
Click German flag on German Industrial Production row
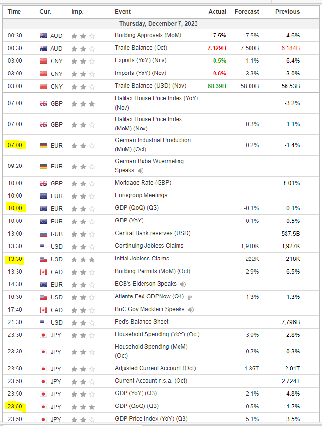point(44,145)
